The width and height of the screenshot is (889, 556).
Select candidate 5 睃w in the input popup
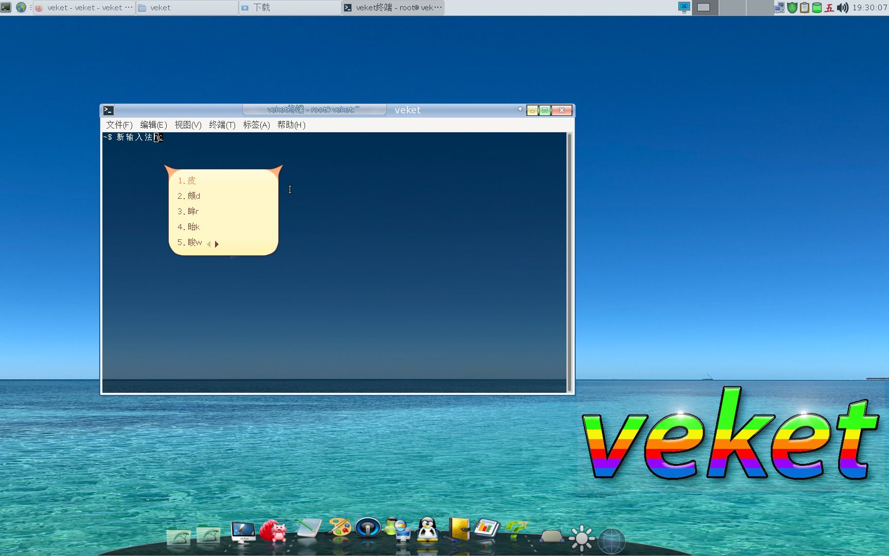point(189,242)
